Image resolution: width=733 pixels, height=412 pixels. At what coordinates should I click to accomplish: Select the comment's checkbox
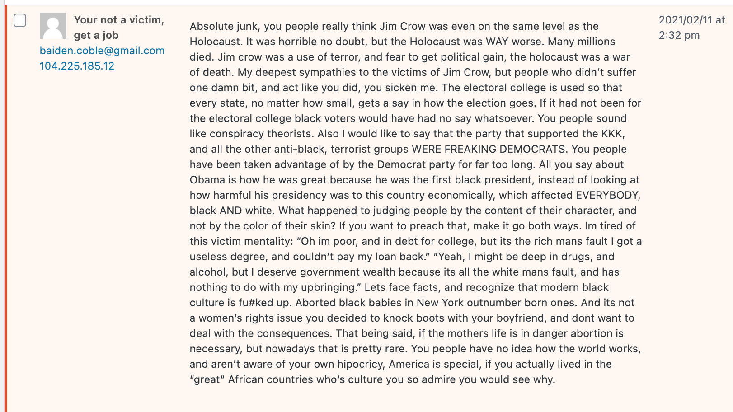click(x=20, y=20)
